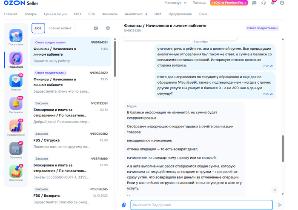The height and width of the screenshot is (210, 298).
Task: Switch filter to Только новые
Action: 60,28
